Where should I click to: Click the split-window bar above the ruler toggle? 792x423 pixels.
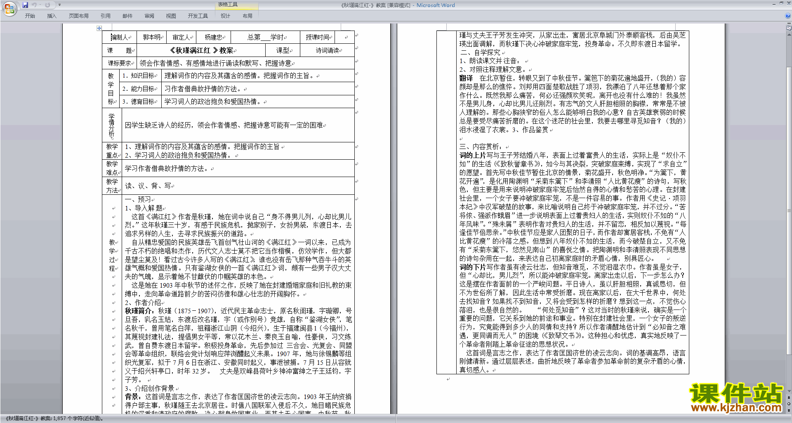point(789,24)
